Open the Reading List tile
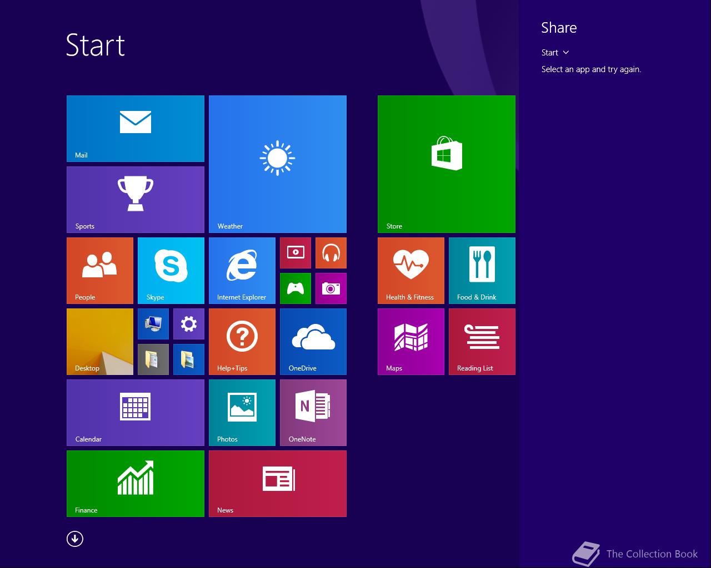711x568 pixels. pos(482,342)
